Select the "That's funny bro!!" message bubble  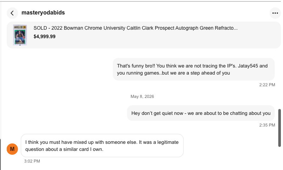(x=194, y=69)
